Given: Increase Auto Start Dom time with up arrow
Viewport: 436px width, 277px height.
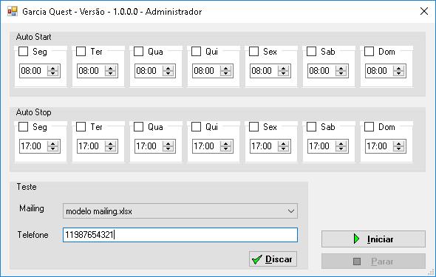Looking at the screenshot, I should click(399, 68).
